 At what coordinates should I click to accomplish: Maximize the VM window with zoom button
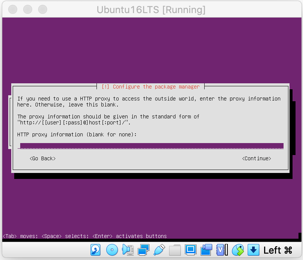click(43, 9)
